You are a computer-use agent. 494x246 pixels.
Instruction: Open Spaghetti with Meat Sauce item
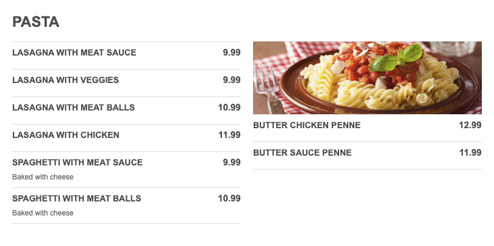(77, 162)
